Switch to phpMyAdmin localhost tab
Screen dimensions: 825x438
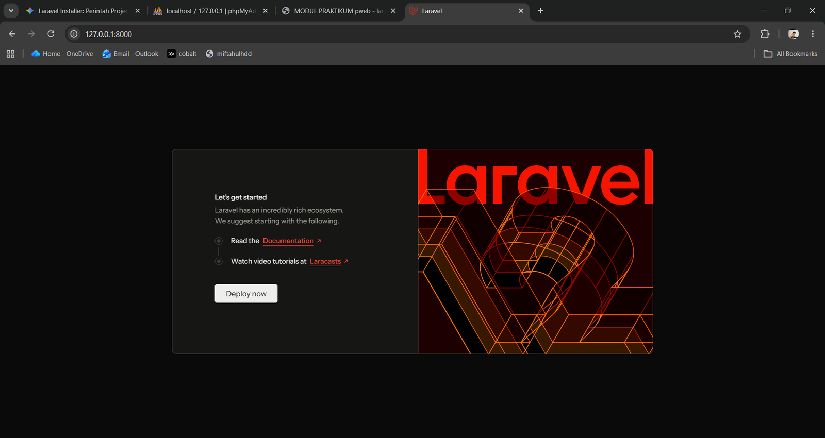[x=211, y=11]
